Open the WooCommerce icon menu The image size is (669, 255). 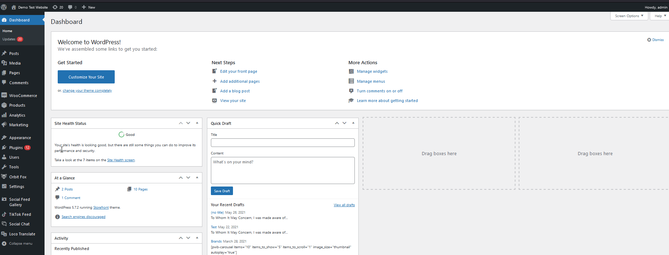click(4, 95)
